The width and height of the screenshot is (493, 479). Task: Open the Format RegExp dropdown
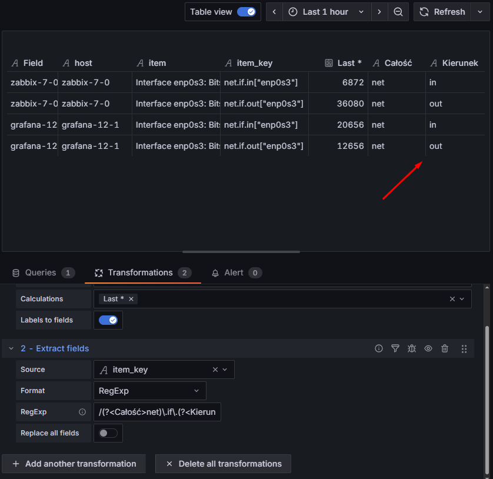[149, 391]
